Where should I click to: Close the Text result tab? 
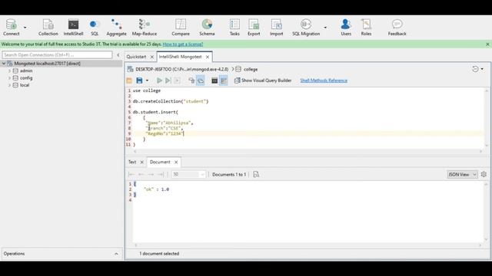[x=141, y=162]
